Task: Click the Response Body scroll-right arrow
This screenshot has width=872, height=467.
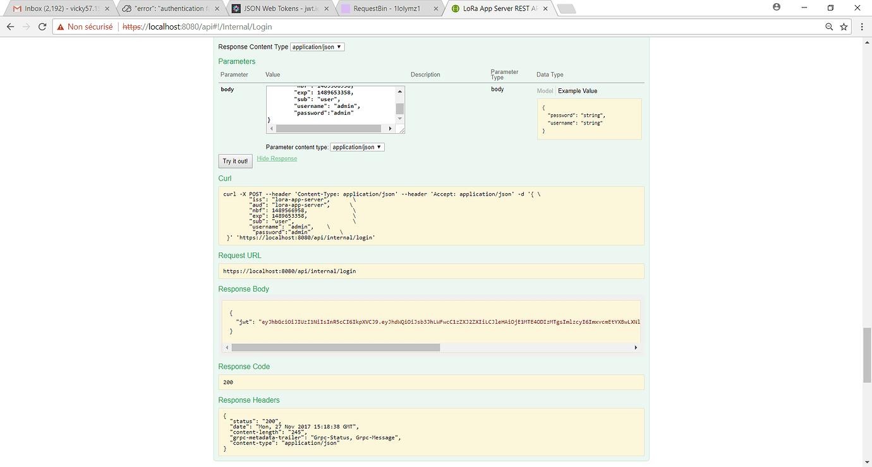Action: (636, 348)
